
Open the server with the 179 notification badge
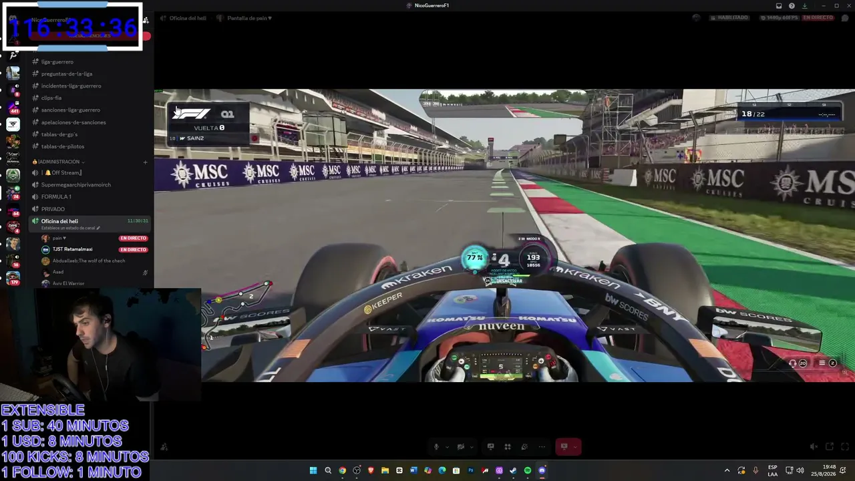pos(13,277)
